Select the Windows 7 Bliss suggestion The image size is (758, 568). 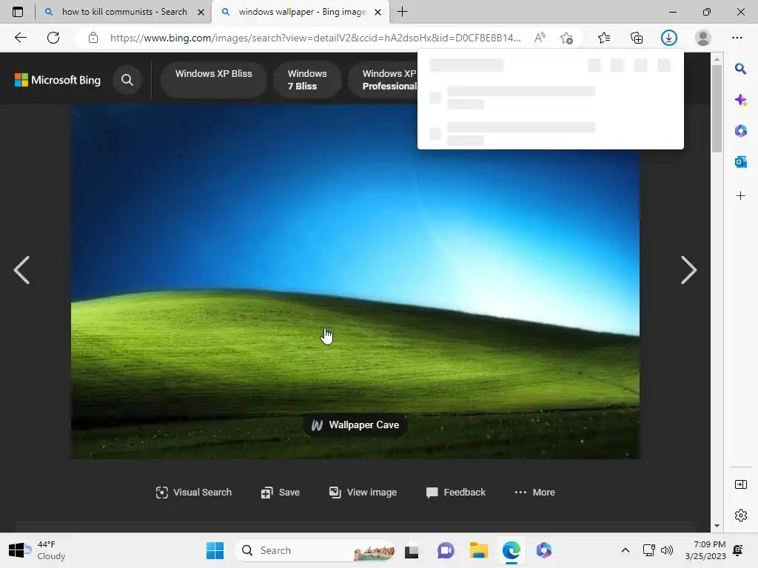(307, 80)
